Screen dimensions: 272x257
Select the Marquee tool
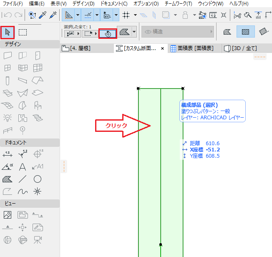pyautogui.click(x=23, y=32)
